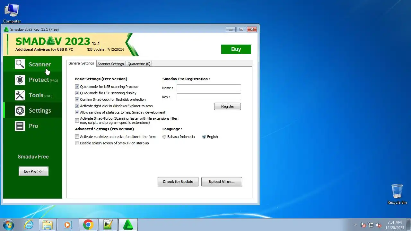Open the Notepad++ taskbar icon
411x231 pixels.
[x=108, y=225]
